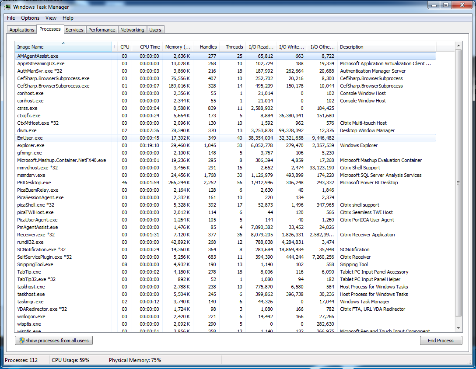Open the Help menu
This screenshot has width=476, height=369.
(68, 18)
